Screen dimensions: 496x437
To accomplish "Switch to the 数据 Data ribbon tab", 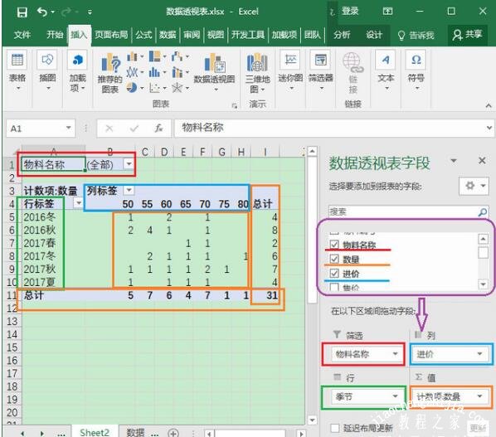I will point(168,35).
